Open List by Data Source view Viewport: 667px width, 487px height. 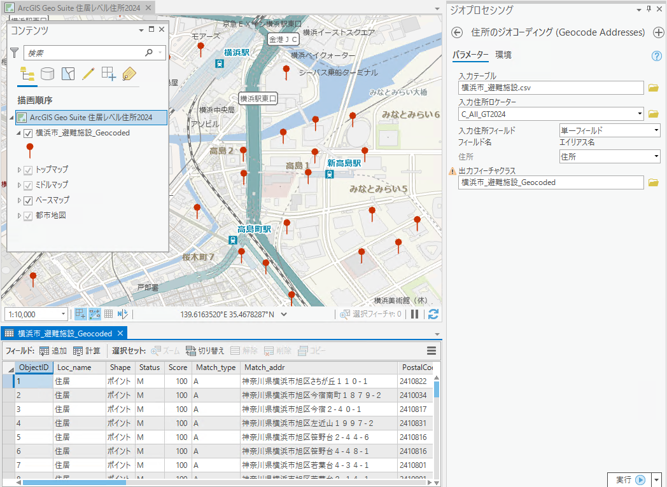tap(47, 74)
